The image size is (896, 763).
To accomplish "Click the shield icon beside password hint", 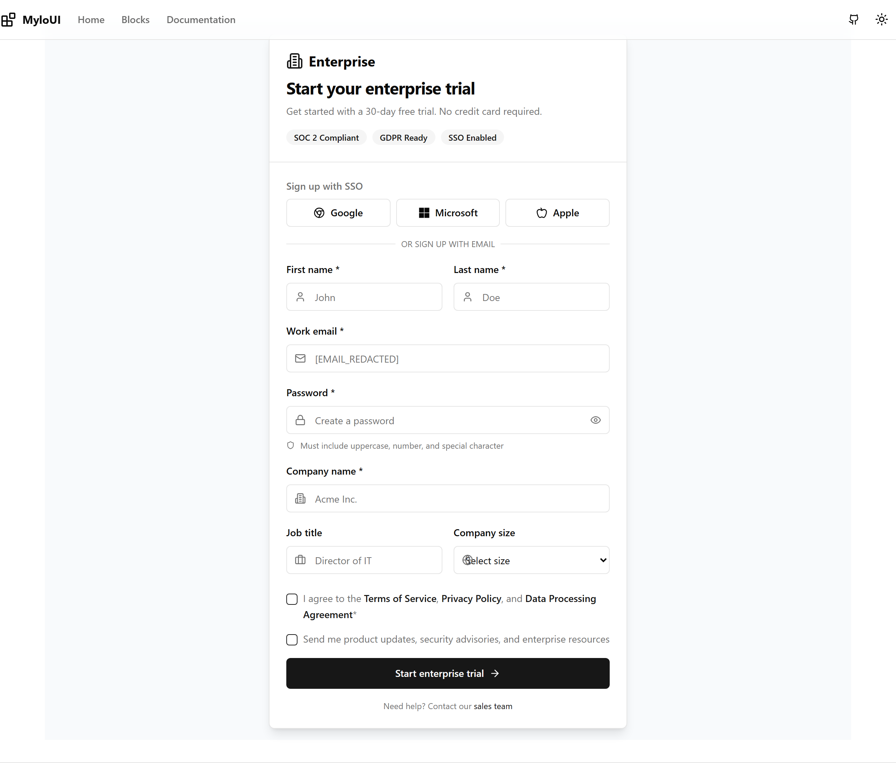I will pyautogui.click(x=290, y=446).
